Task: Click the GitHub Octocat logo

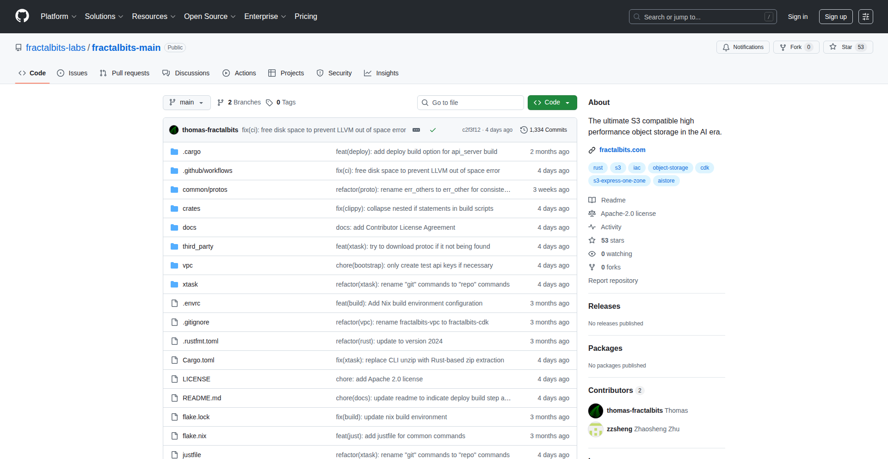Action: 22,16
